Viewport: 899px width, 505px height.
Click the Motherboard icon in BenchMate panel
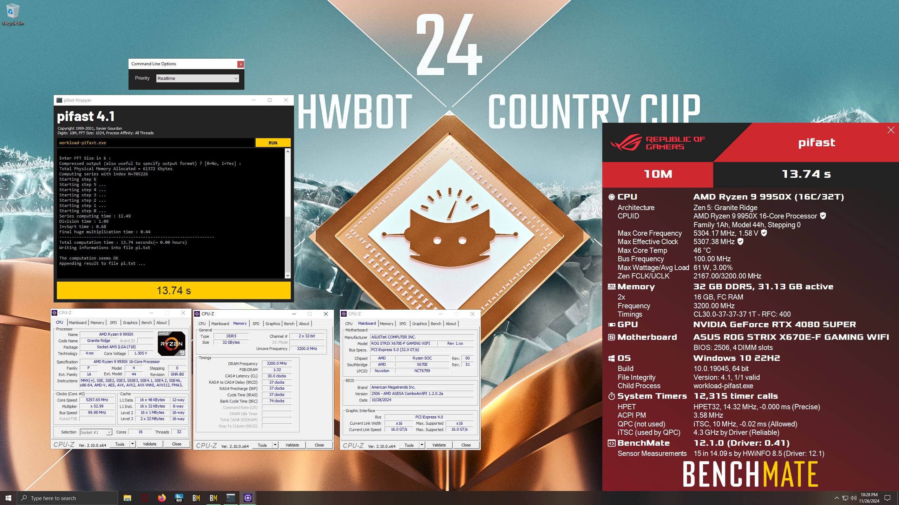(611, 337)
